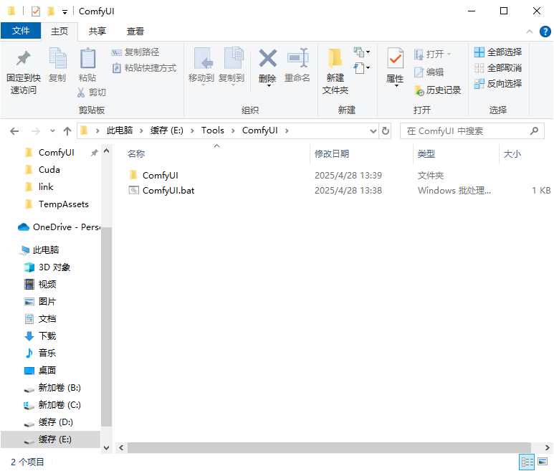Open Downloads (下载) in navigation pane
The height and width of the screenshot is (471, 554).
47,336
